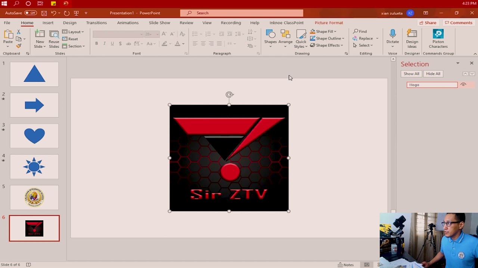Click the Save icon in quick access toolbar
Image resolution: width=478 pixels, height=268 pixels.
tap(44, 13)
